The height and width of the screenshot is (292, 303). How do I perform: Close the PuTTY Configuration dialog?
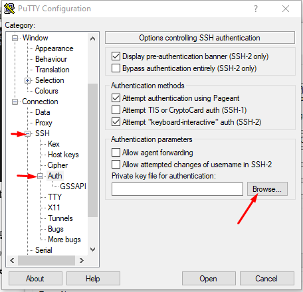point(286,9)
